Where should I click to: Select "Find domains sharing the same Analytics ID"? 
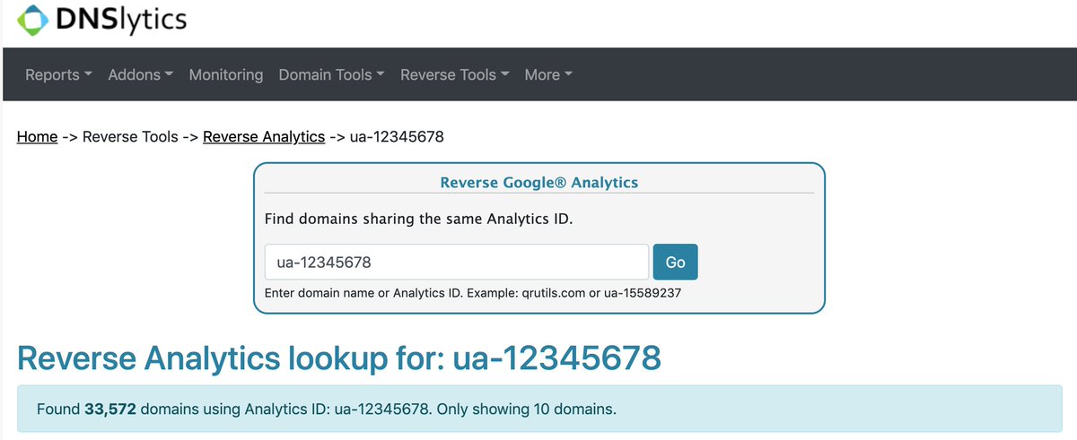click(419, 219)
